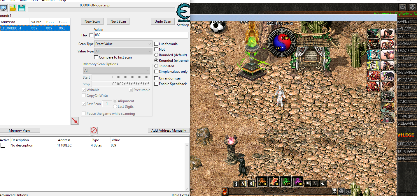Open the smiley emoticon icon
Screen dimensions: 417x196
point(341,191)
